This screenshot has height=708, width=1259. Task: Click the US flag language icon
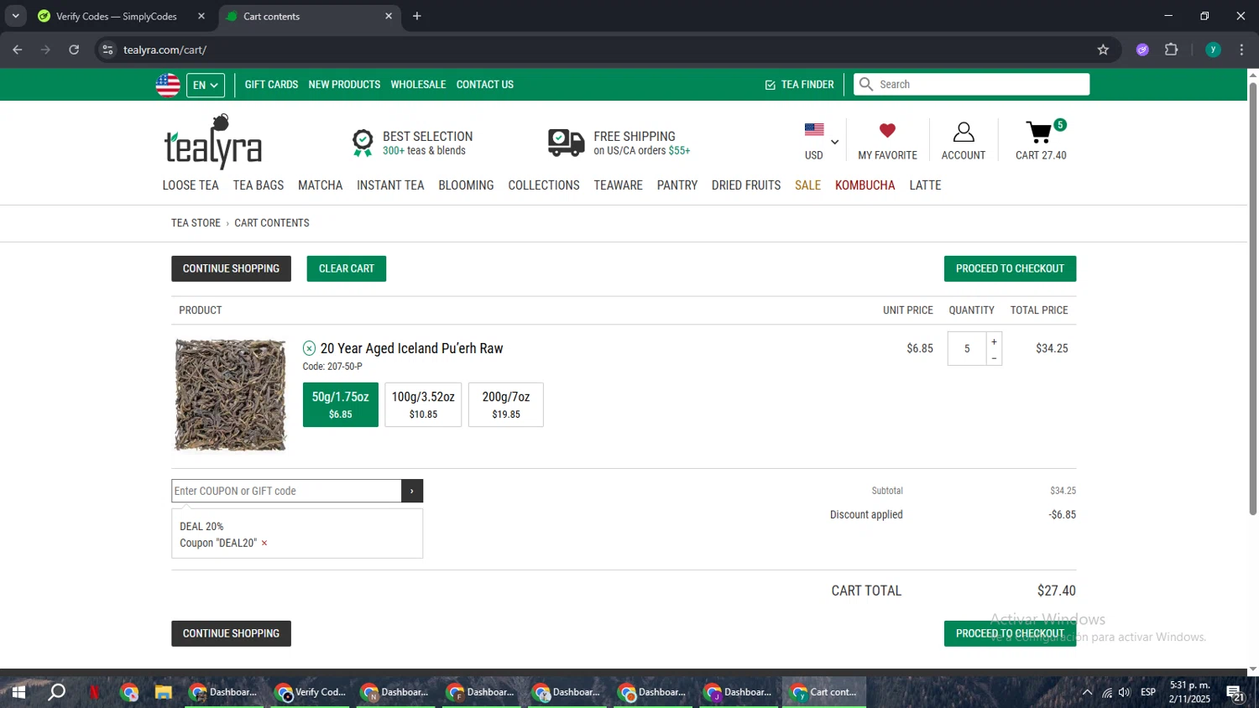[x=168, y=85]
